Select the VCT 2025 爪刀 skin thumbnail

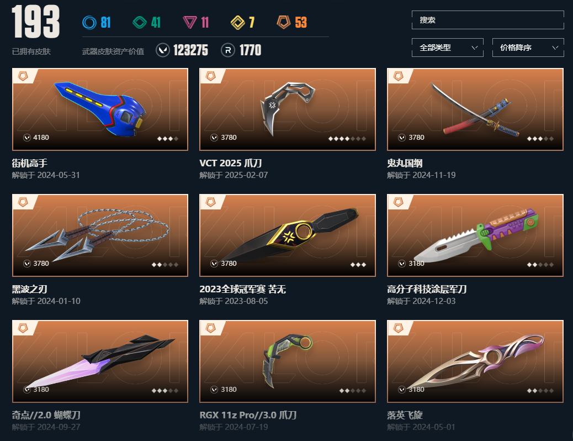pyautogui.click(x=288, y=109)
